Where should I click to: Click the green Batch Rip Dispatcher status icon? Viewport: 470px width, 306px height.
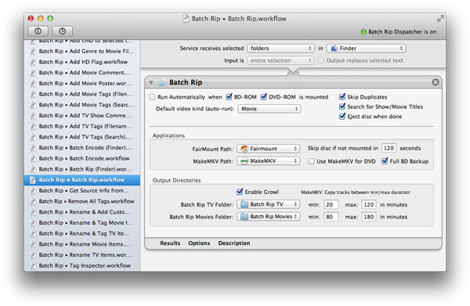(363, 32)
